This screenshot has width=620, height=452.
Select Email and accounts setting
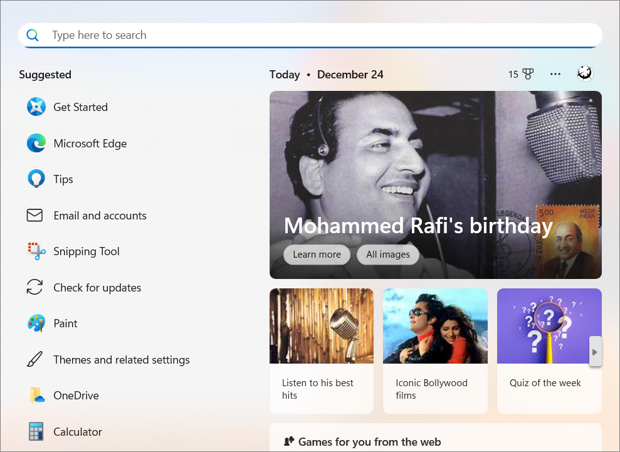tap(100, 216)
